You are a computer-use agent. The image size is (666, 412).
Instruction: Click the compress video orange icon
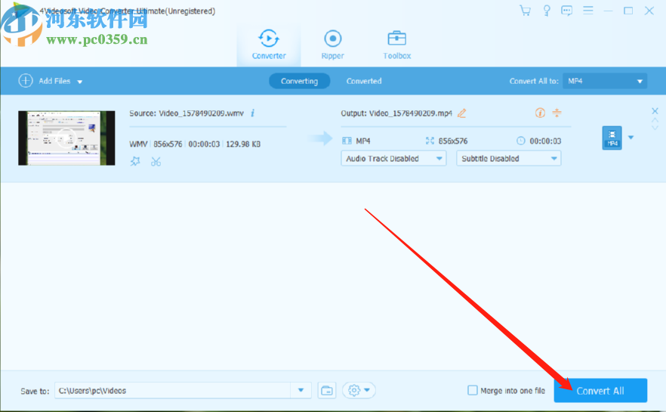[x=557, y=113]
